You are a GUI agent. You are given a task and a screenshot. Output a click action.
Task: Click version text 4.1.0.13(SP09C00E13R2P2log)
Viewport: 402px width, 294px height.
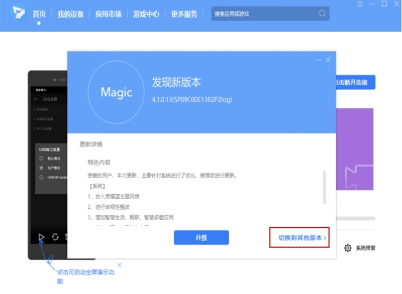coord(192,99)
